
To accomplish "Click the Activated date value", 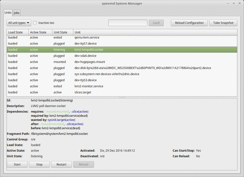I will coord(118,151).
